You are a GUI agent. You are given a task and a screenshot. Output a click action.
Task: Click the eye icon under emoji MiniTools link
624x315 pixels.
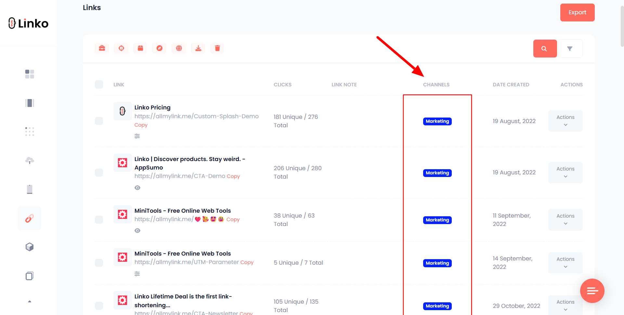(137, 231)
